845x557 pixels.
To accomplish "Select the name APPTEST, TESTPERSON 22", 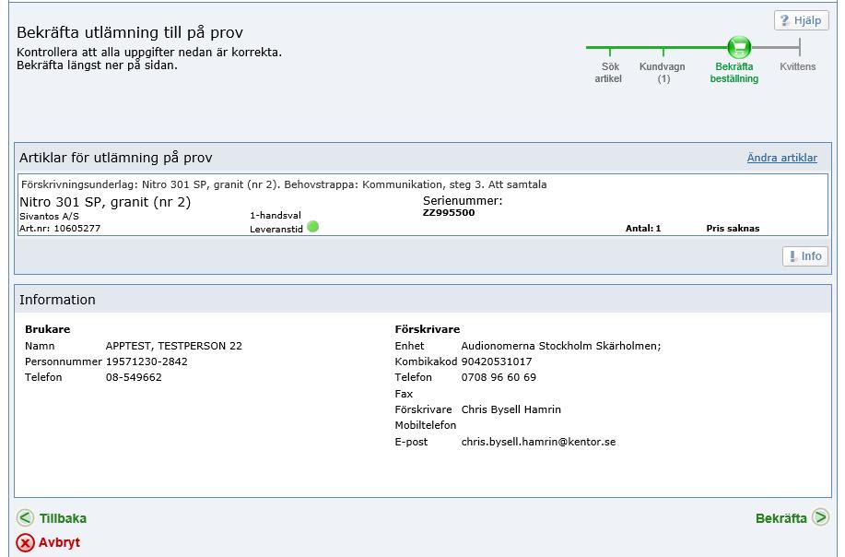I will [174, 346].
